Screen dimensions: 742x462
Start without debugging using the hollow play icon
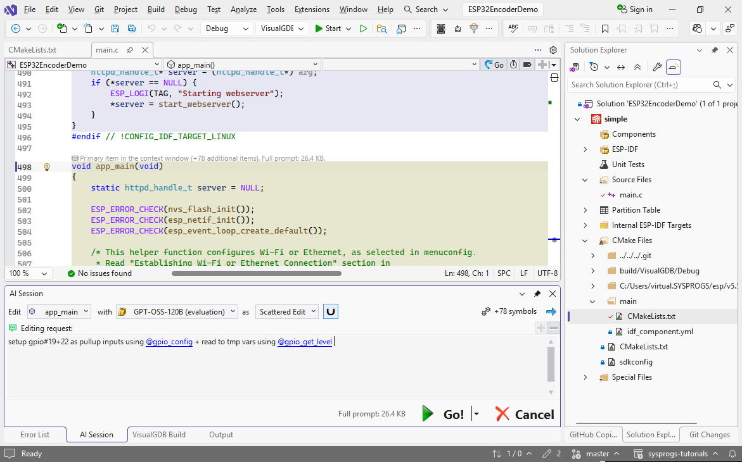tap(363, 28)
